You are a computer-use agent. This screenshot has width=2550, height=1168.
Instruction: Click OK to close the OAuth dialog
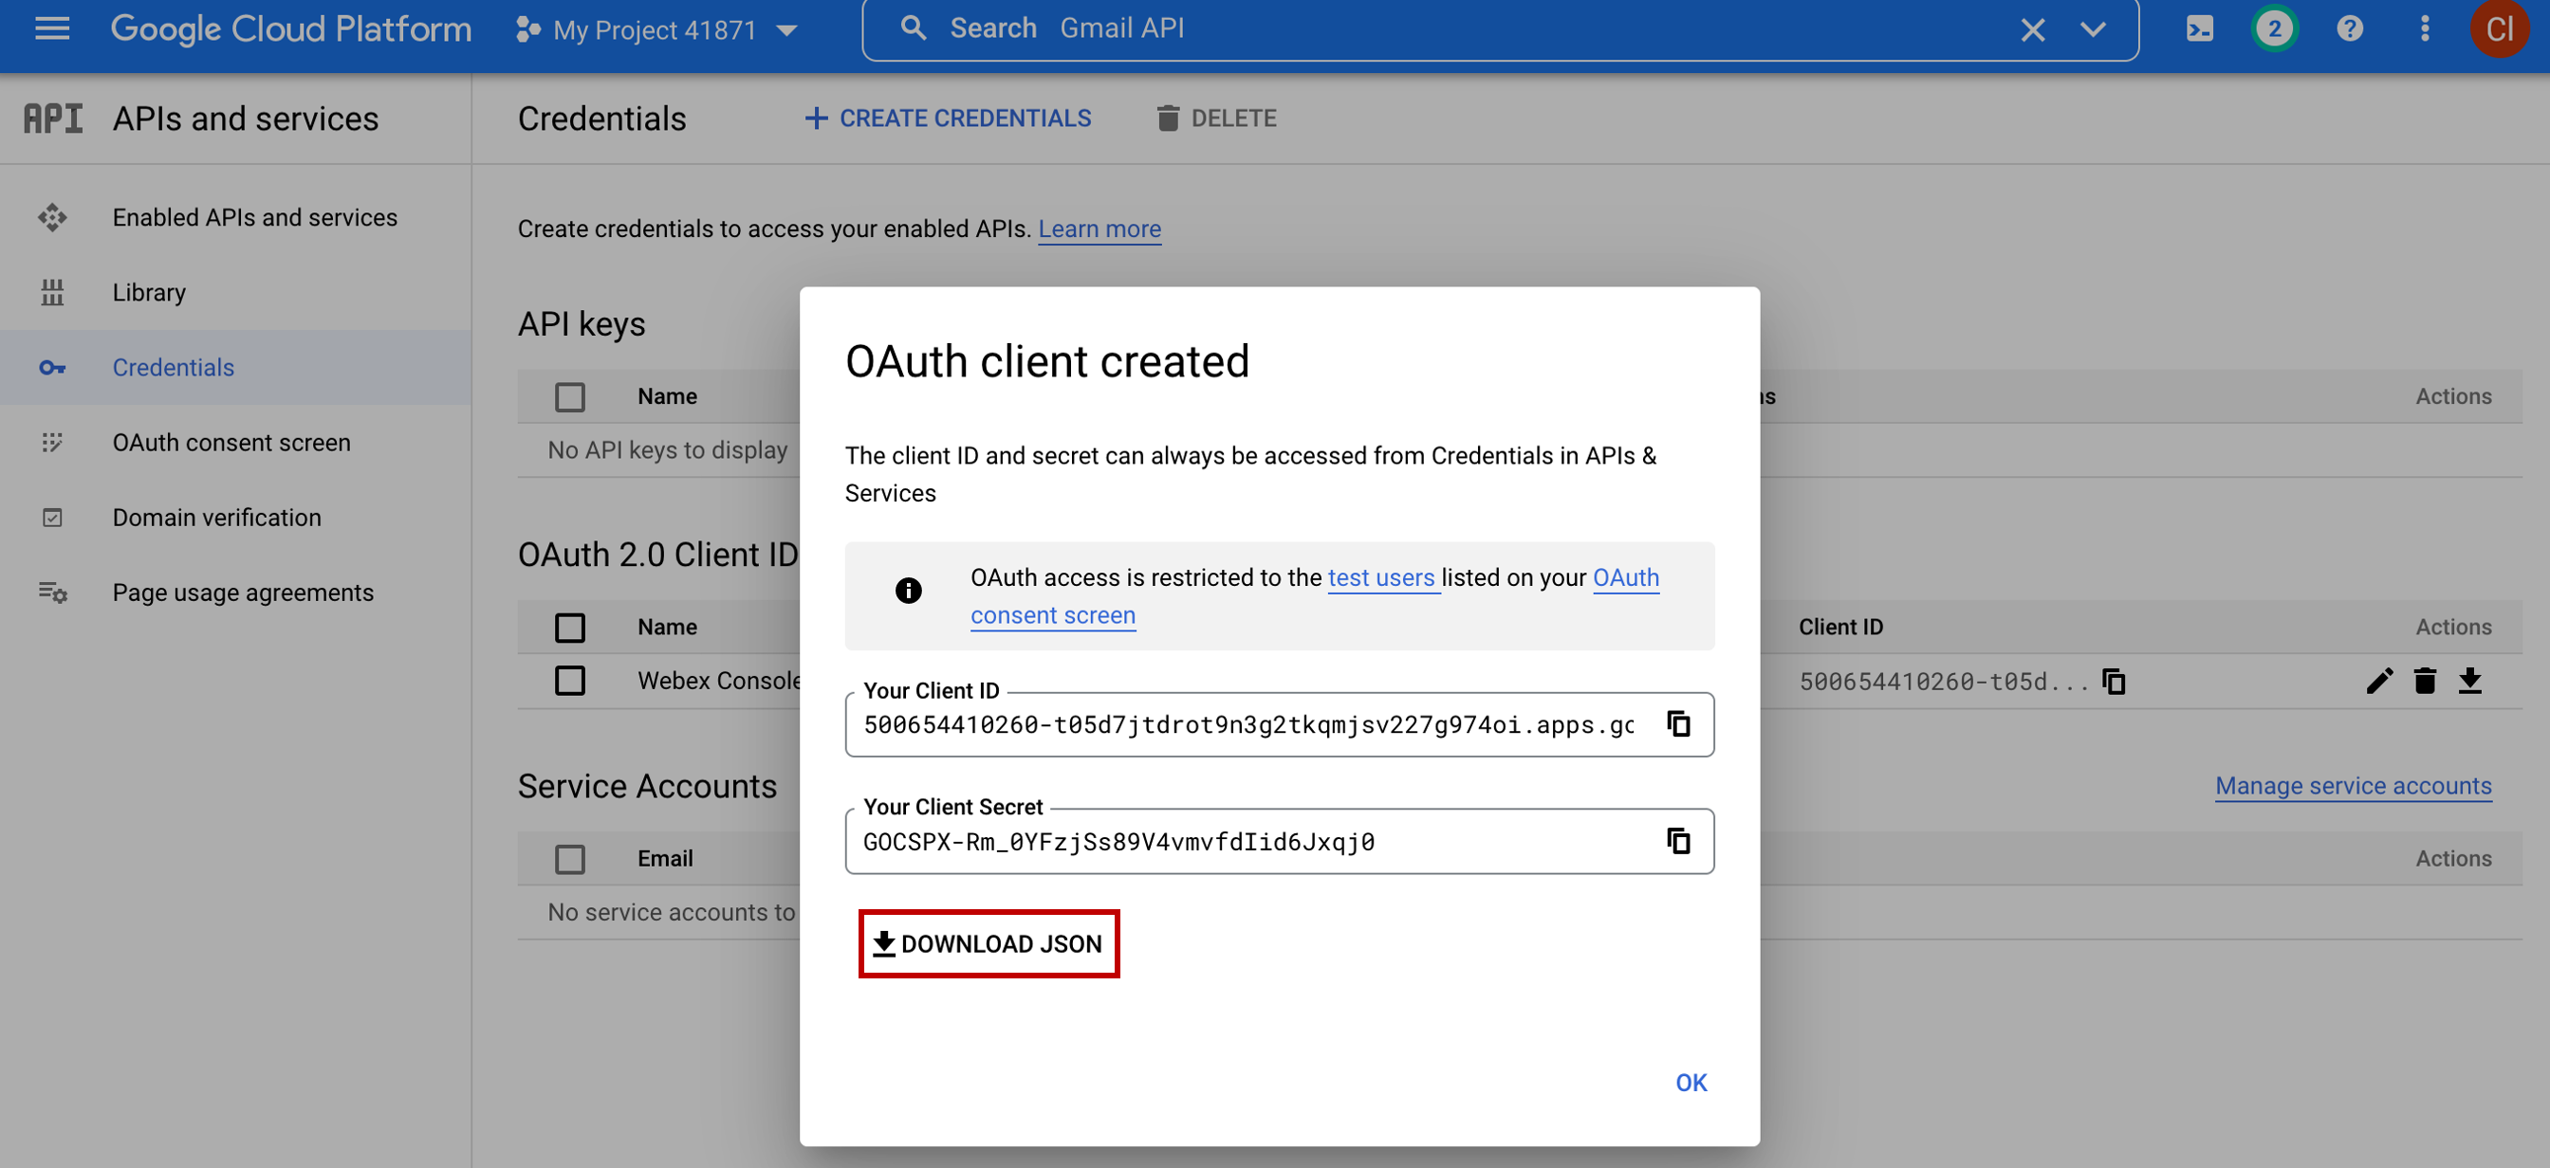point(1690,1080)
